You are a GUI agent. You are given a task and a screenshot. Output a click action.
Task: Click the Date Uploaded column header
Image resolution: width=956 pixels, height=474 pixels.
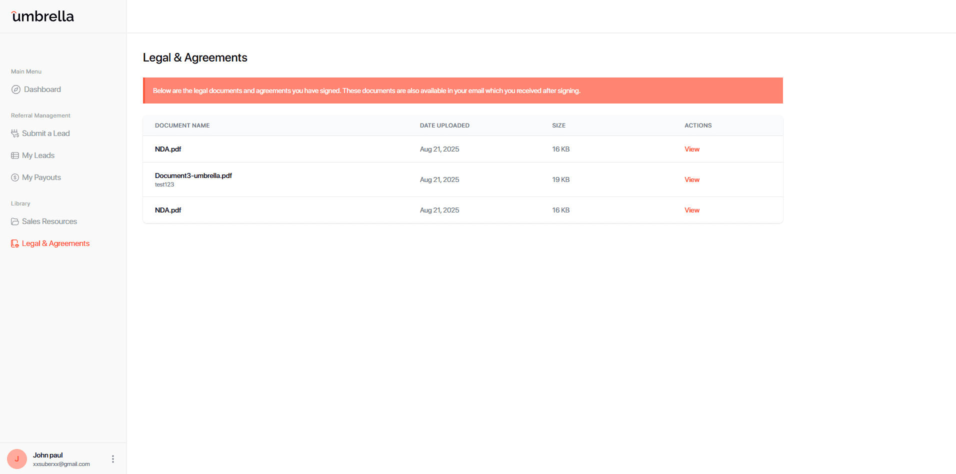[444, 125]
